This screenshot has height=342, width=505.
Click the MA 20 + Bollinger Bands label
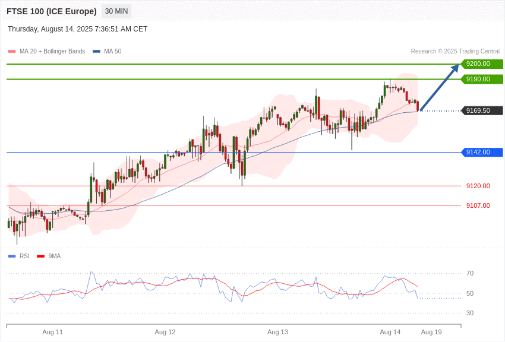[x=52, y=52]
